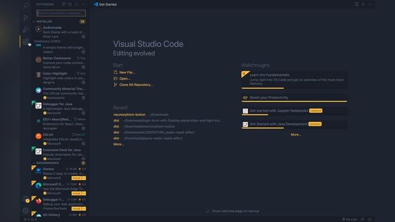Image resolution: width=395 pixels, height=222 pixels.
Task: Install the Microsoft Edge Tools extension
Action: pos(77,193)
